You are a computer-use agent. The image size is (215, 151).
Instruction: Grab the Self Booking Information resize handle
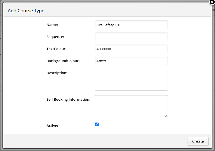click(166, 115)
